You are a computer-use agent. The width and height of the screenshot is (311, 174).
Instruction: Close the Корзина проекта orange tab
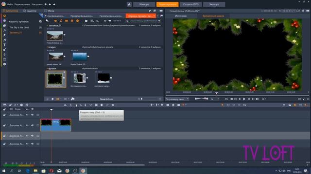(x=154, y=16)
